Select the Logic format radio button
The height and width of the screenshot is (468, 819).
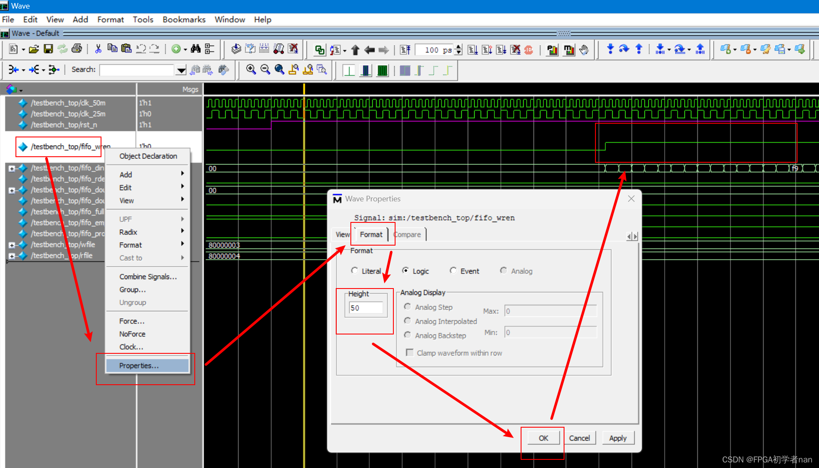click(405, 270)
